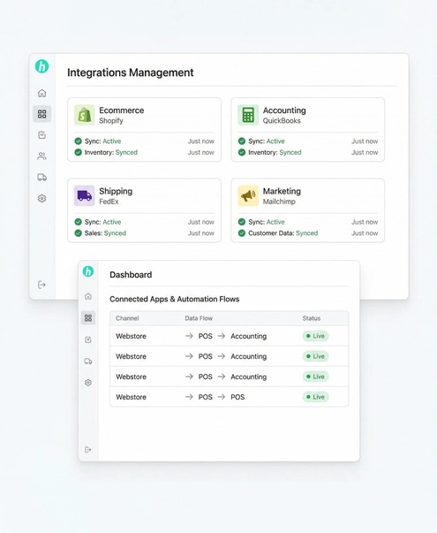
Task: Select the grid apps icon in Integrations sidebar
Action: (x=42, y=114)
